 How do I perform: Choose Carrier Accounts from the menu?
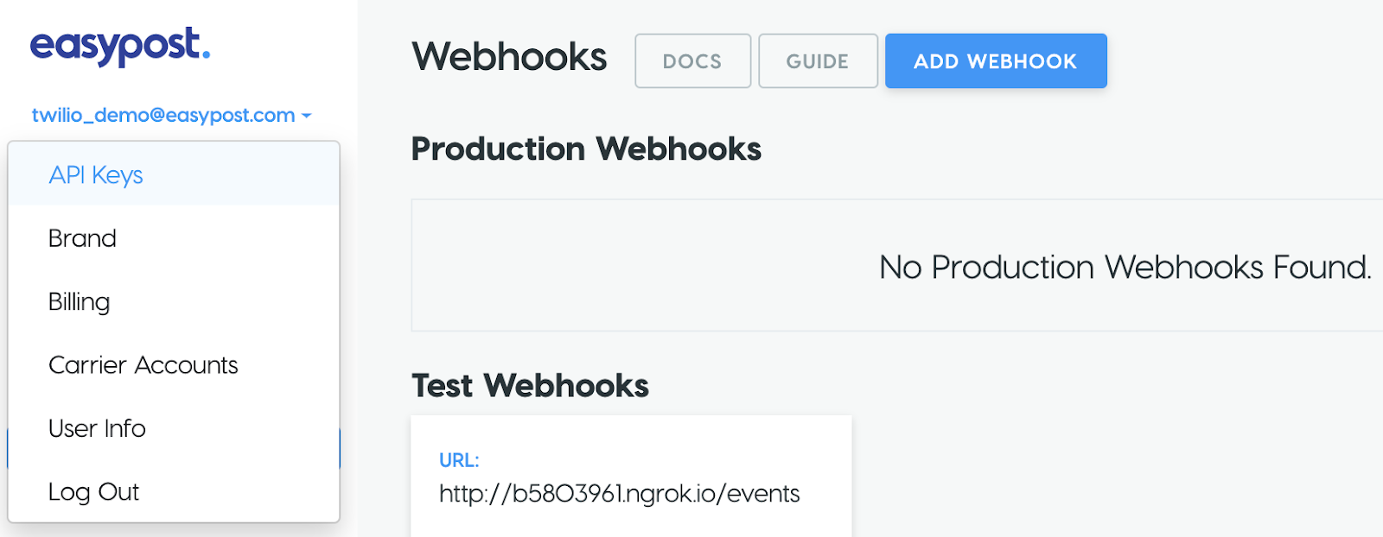(x=174, y=365)
